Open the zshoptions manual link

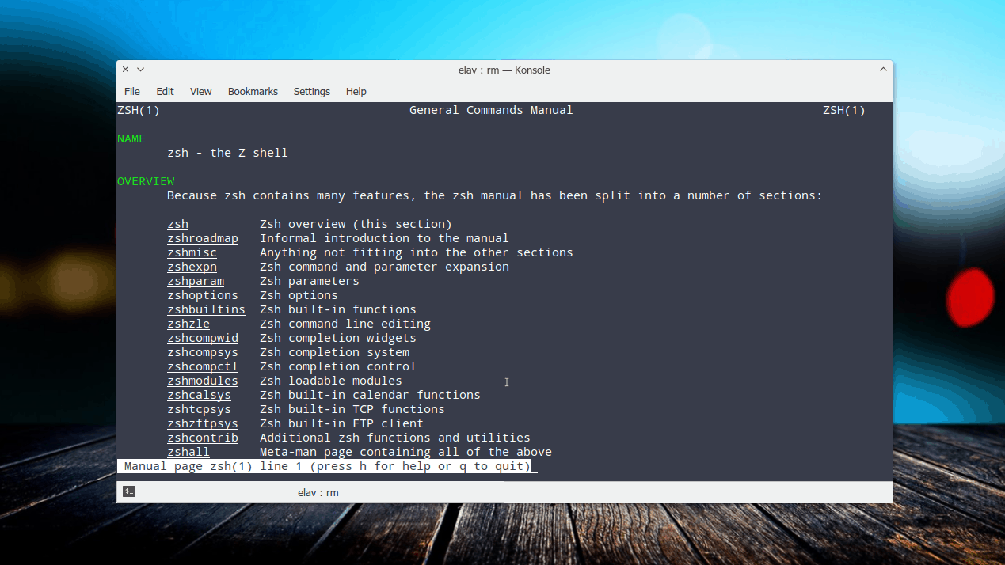(203, 295)
